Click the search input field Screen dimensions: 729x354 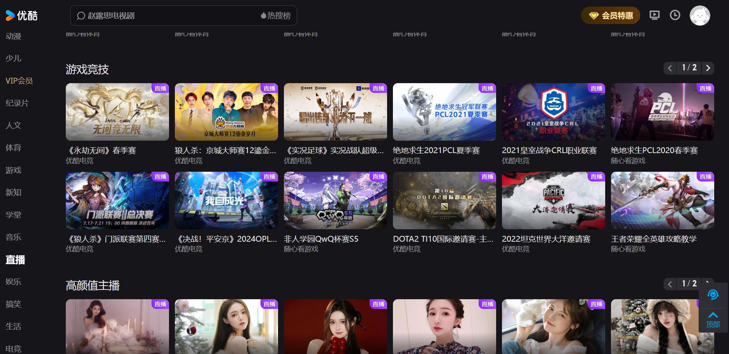coord(156,16)
